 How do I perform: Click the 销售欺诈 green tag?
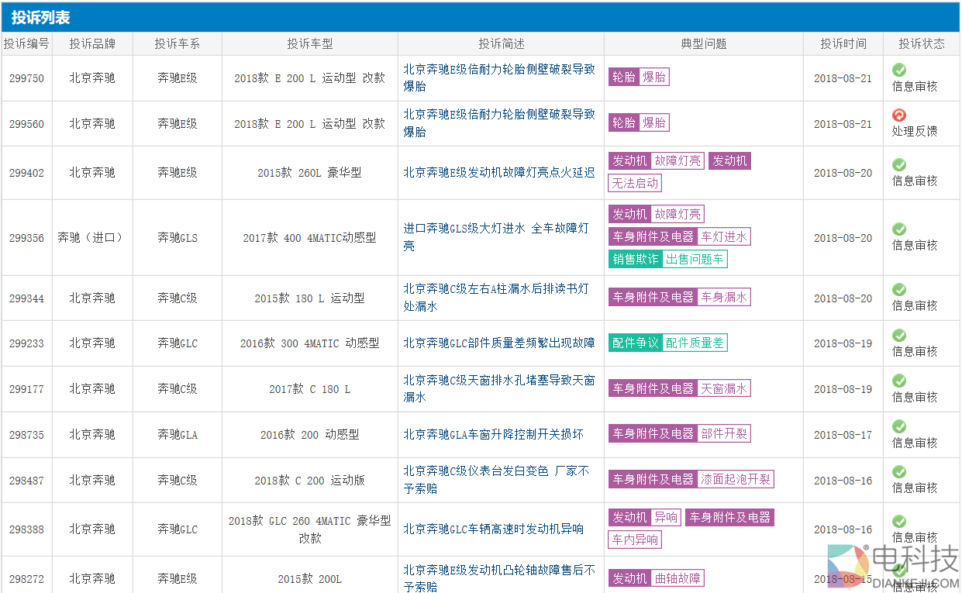click(x=635, y=259)
